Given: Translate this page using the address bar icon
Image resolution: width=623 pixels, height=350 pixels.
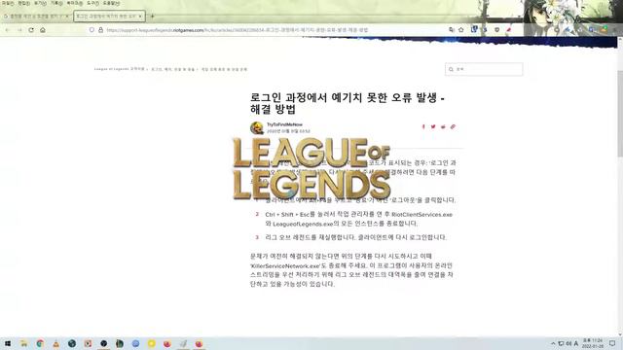Looking at the screenshot, I should tap(451, 30).
